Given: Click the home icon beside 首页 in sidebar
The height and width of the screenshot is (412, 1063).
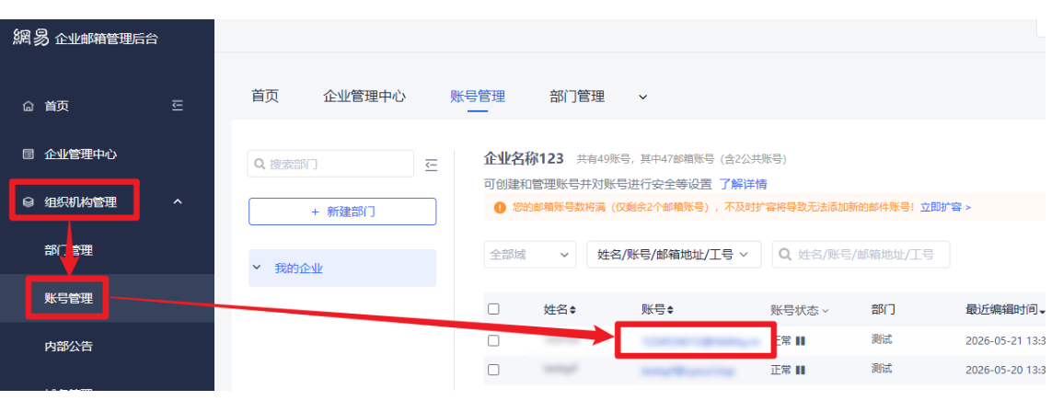Looking at the screenshot, I should coord(28,107).
